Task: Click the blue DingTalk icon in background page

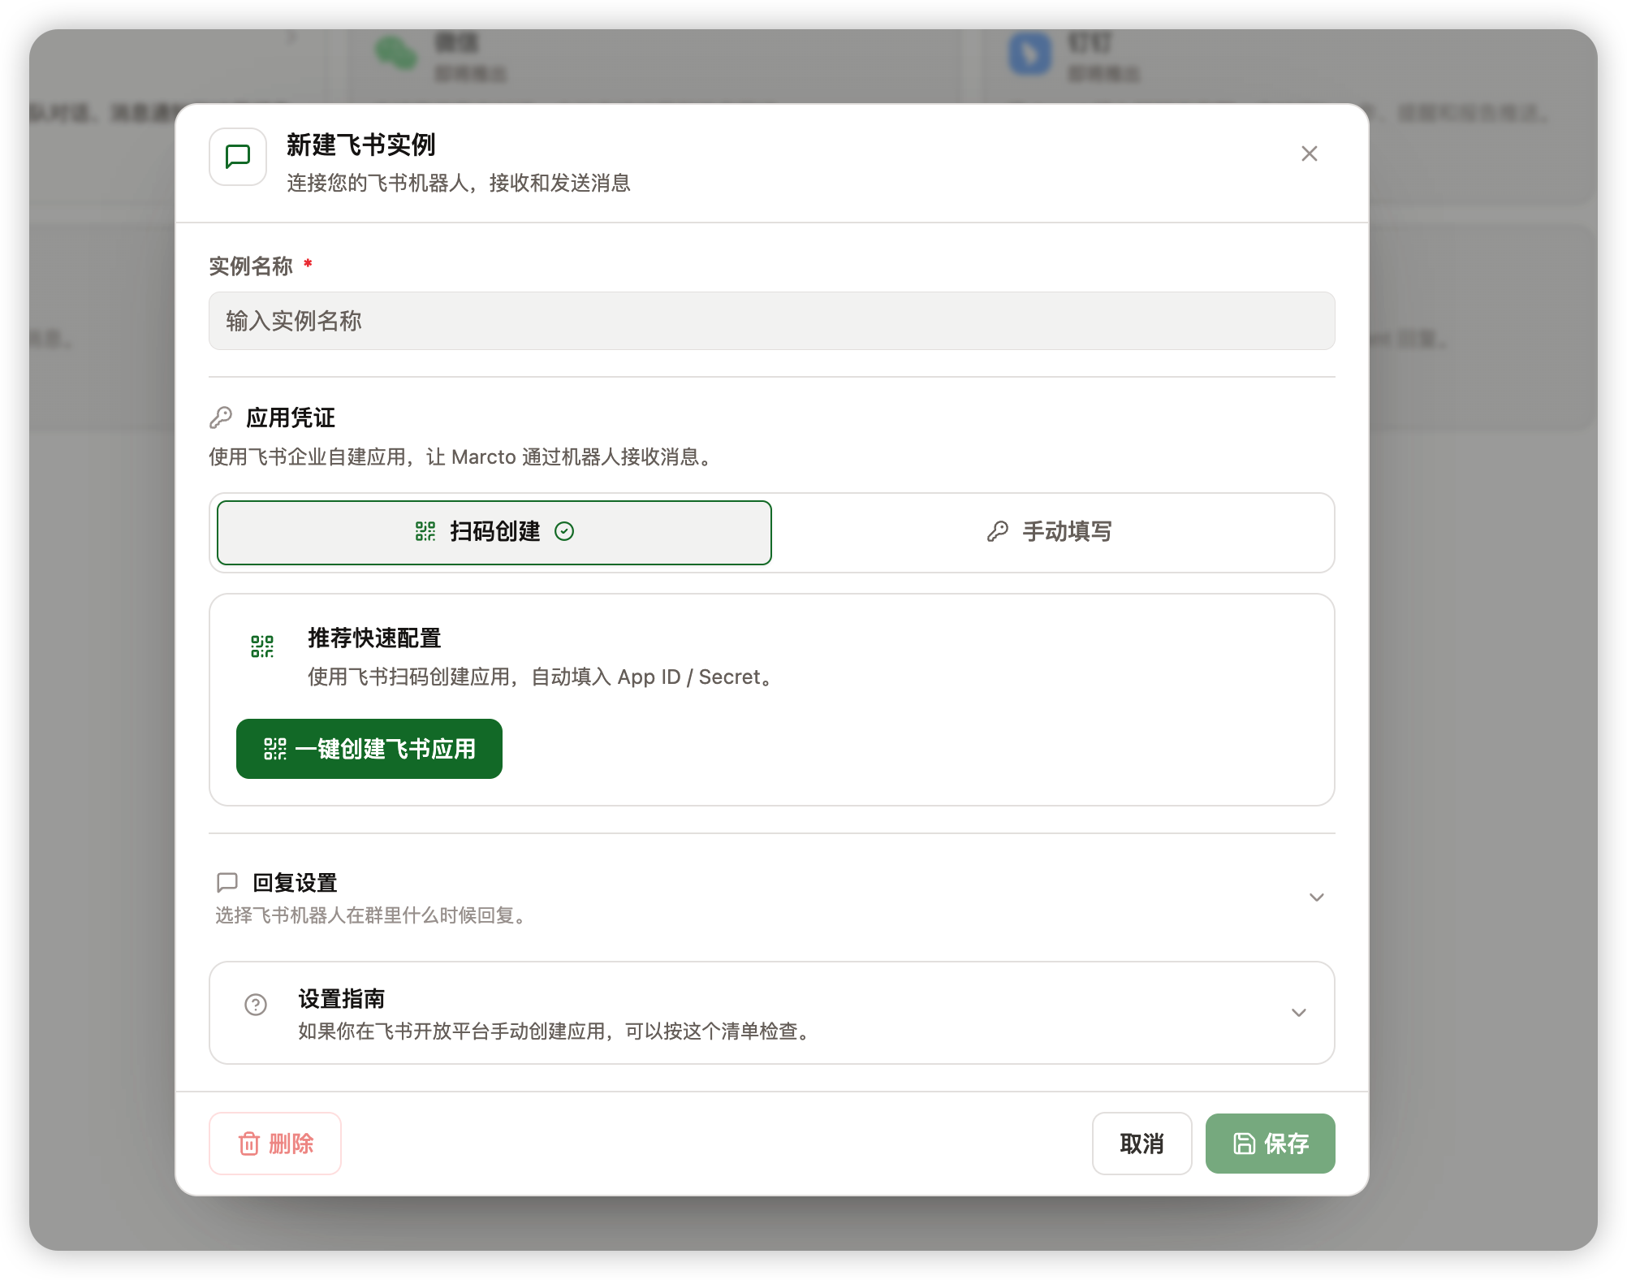Action: pos(1030,54)
